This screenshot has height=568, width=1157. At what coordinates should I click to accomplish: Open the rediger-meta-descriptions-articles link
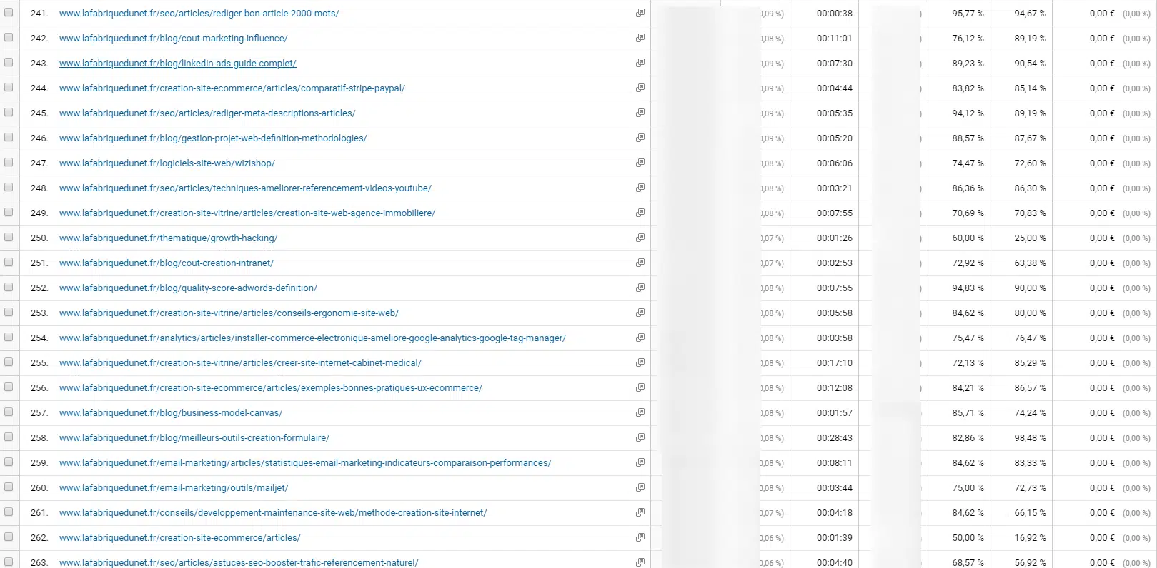coord(207,113)
